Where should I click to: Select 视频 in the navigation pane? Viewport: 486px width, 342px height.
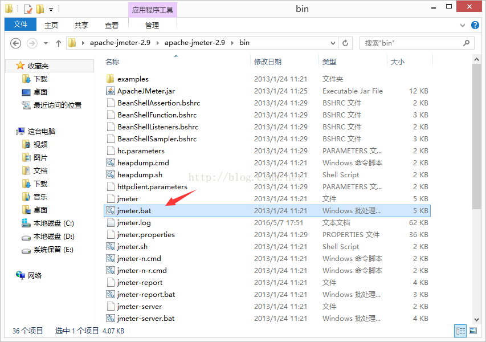(40, 144)
